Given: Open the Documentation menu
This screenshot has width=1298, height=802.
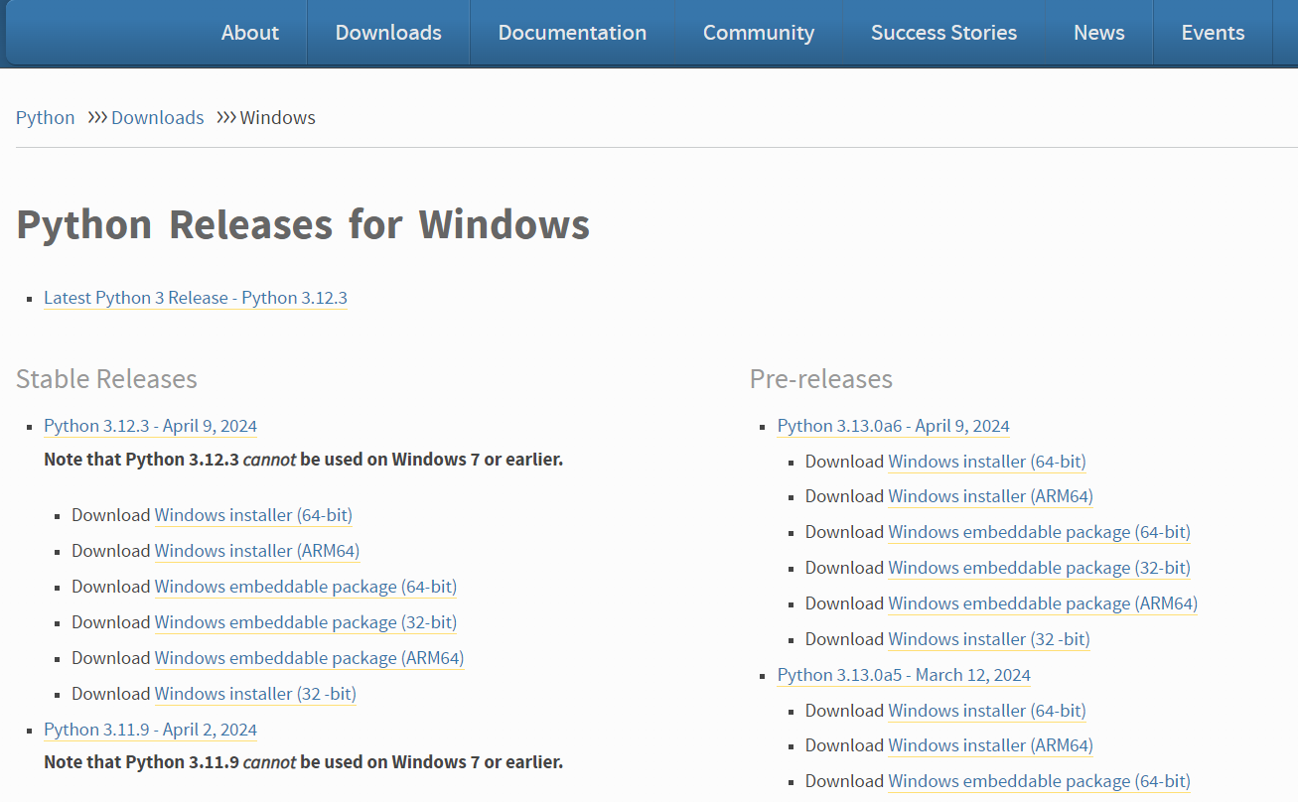Looking at the screenshot, I should point(572,33).
